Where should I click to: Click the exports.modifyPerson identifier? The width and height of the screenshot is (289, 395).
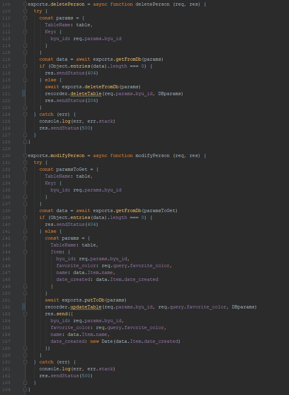[x=56, y=156]
